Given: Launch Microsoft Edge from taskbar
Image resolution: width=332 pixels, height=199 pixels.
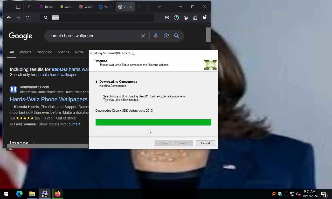Looking at the screenshot, I should (x=19, y=194).
